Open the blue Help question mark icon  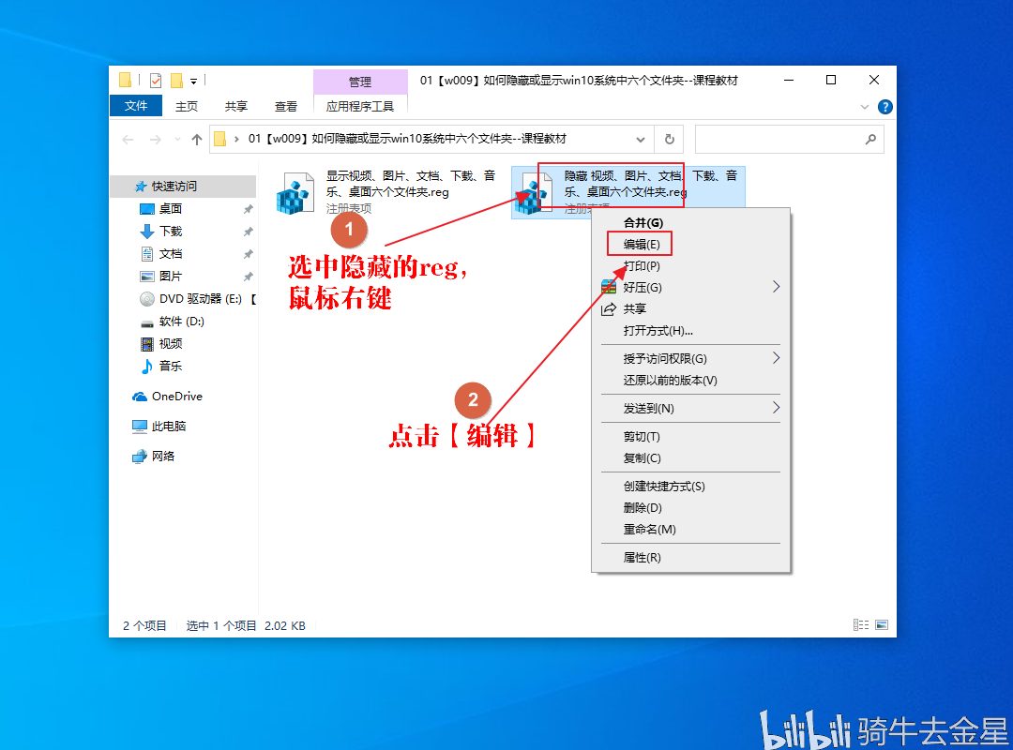[885, 107]
